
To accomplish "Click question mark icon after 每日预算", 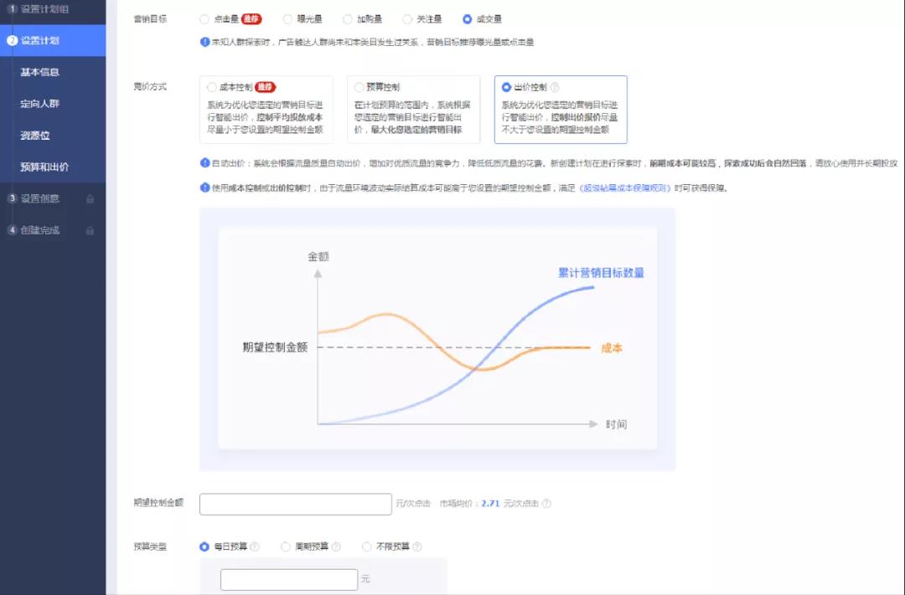I will 255,546.
